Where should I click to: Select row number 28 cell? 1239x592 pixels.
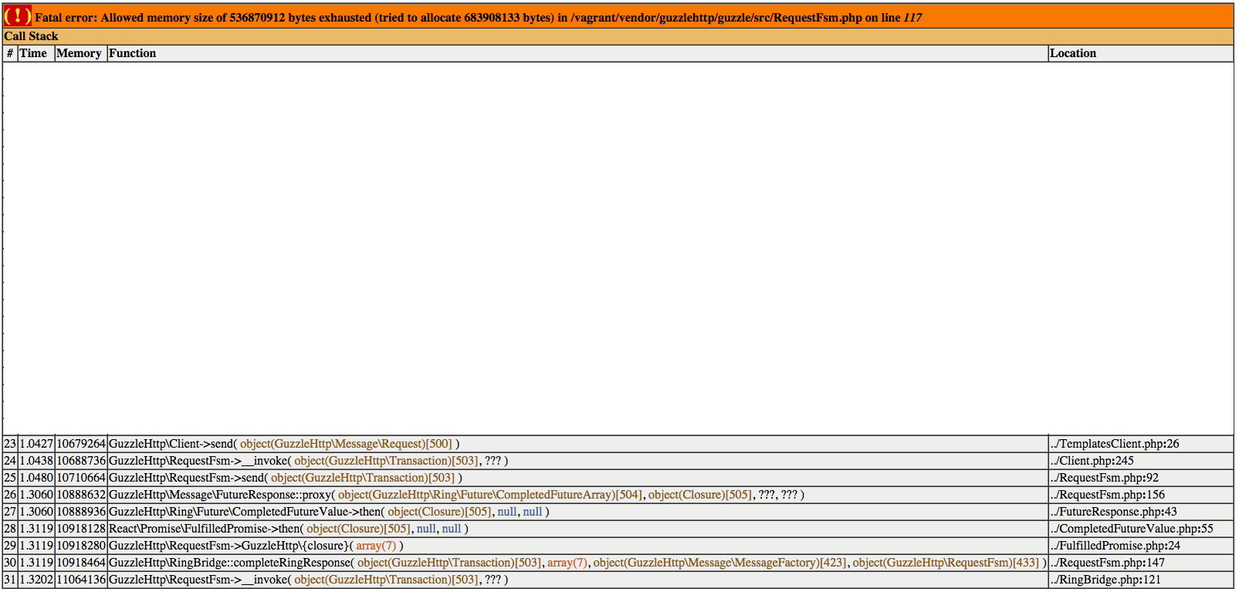point(10,529)
